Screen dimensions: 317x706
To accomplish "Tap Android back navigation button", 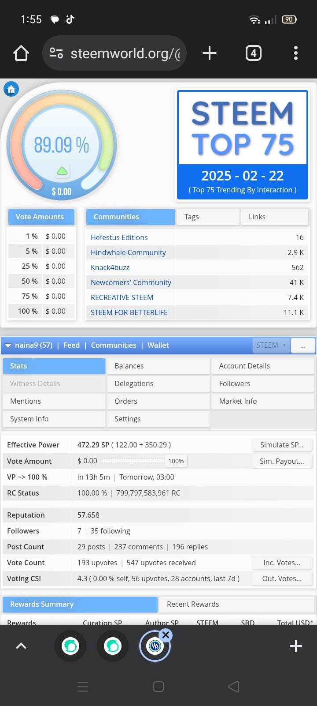I will click(x=234, y=687).
